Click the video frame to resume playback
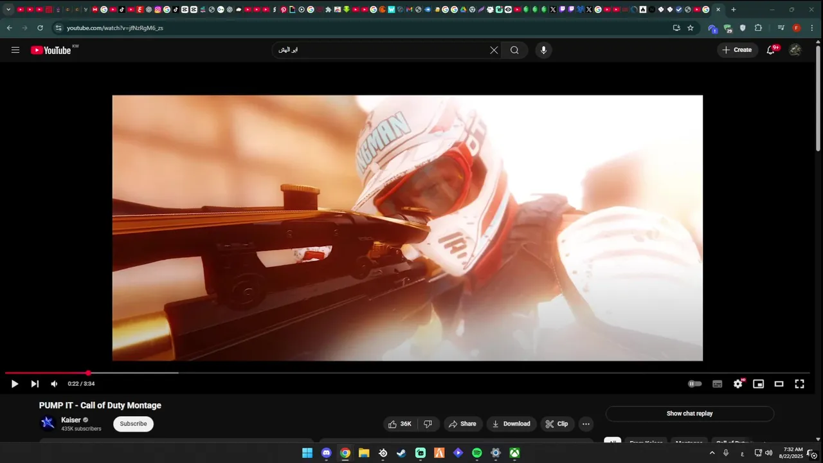 [x=408, y=228]
